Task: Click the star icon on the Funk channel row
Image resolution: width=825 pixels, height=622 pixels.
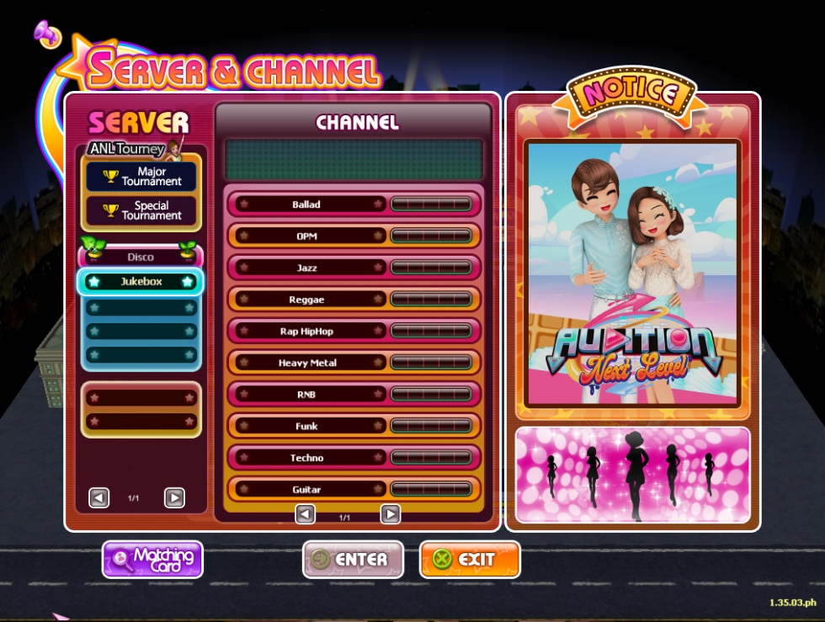Action: (x=245, y=426)
